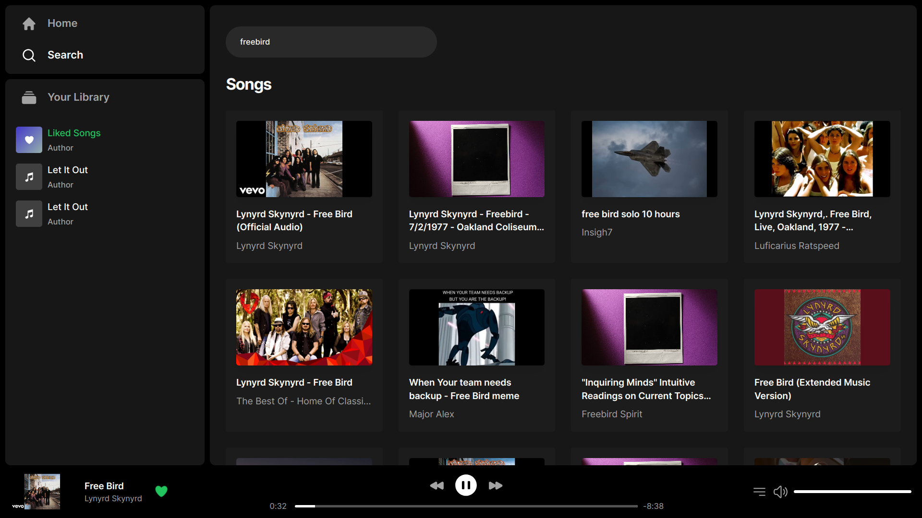Play Free Bird Live Oakland 1977 thumbnail

click(x=822, y=159)
